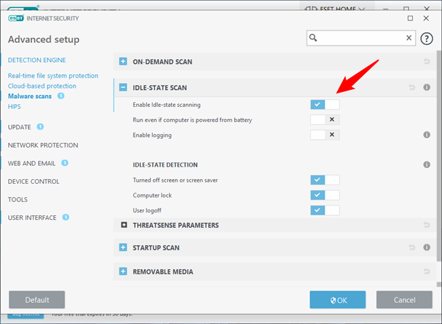Clear the search field with X
This screenshot has width=442, height=324.
coord(409,37)
